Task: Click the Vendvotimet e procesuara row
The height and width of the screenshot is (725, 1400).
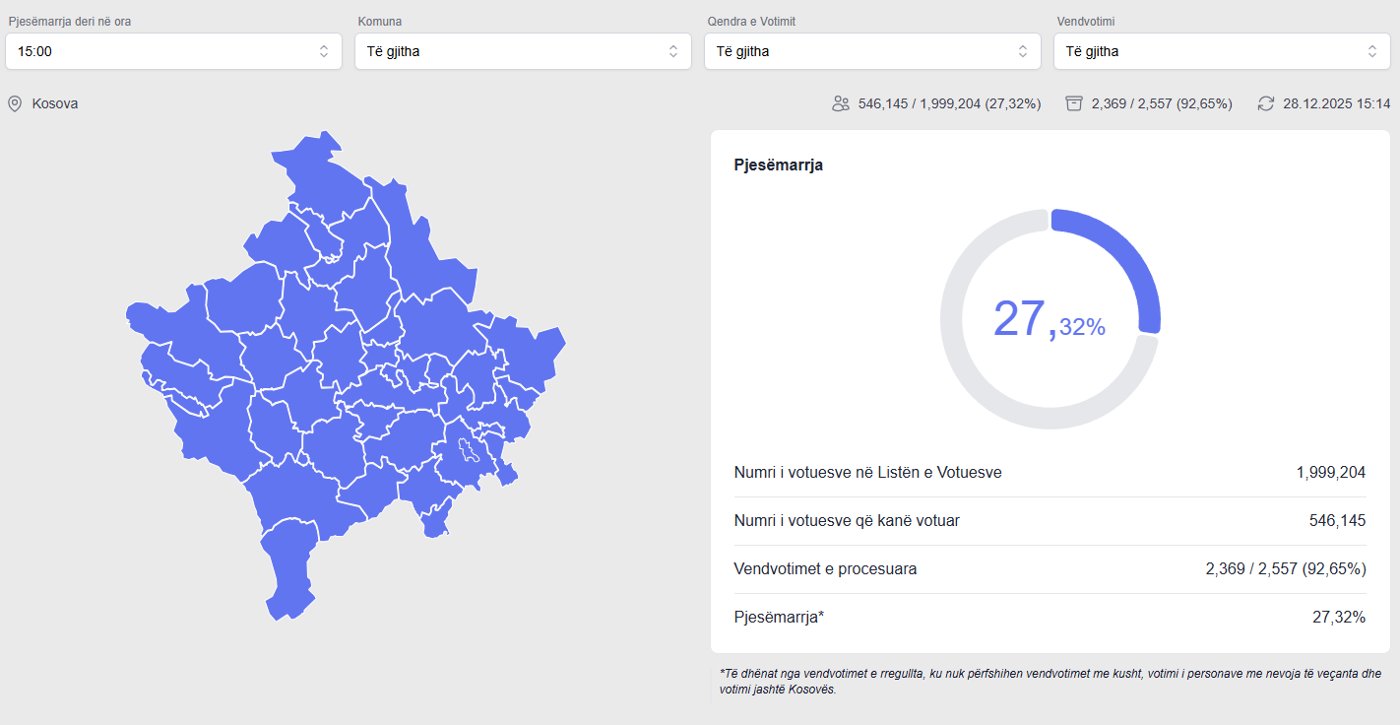Action: pos(1050,569)
